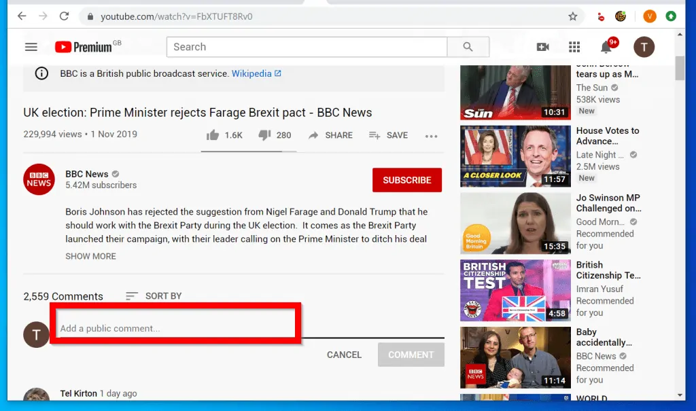Image resolution: width=696 pixels, height=411 pixels.
Task: Click the YouTube apps grid icon
Action: [x=574, y=47]
